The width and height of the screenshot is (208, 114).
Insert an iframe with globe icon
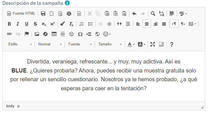pyautogui.click(x=97, y=34)
